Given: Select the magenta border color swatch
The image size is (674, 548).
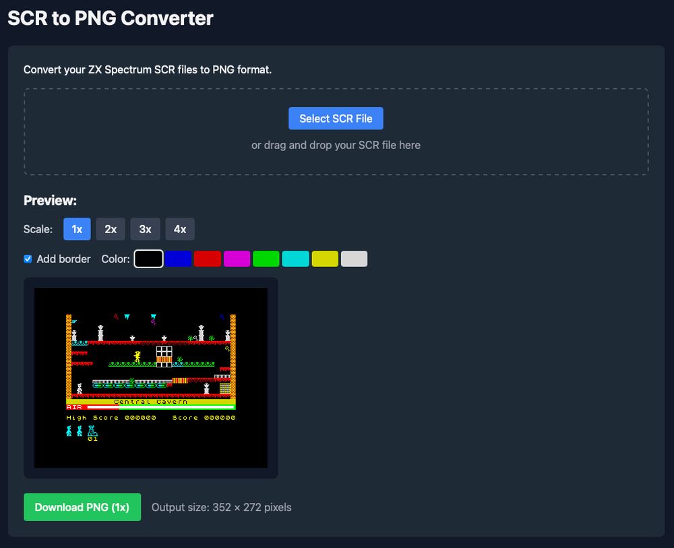Looking at the screenshot, I should pyautogui.click(x=237, y=259).
